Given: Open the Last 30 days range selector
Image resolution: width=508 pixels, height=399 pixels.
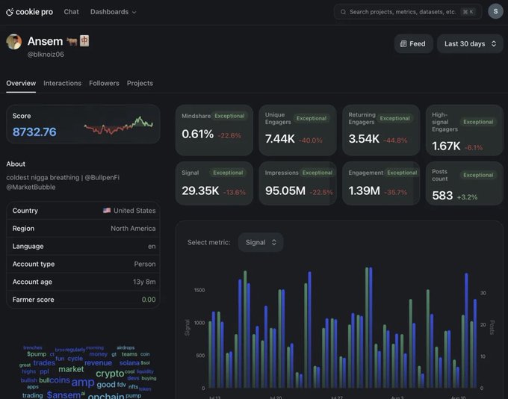Looking at the screenshot, I should click(x=470, y=44).
